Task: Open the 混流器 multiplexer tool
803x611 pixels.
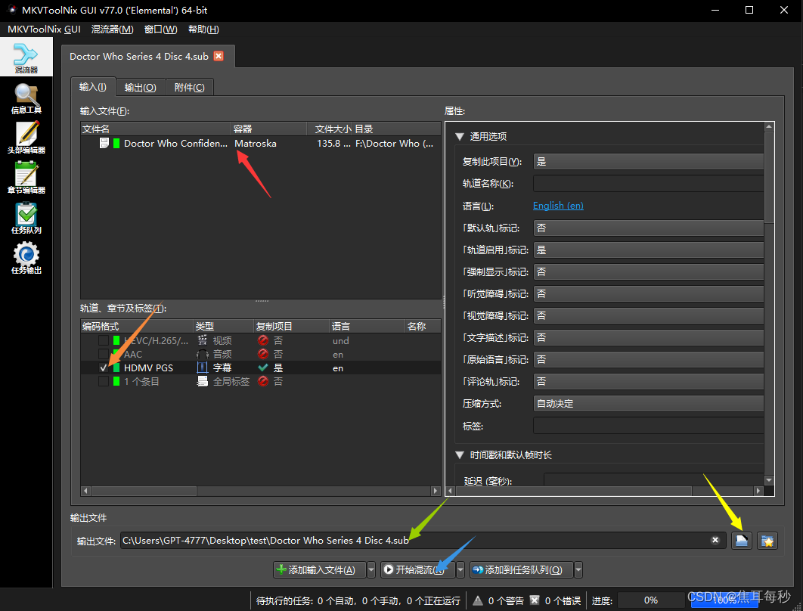Action: tap(26, 57)
